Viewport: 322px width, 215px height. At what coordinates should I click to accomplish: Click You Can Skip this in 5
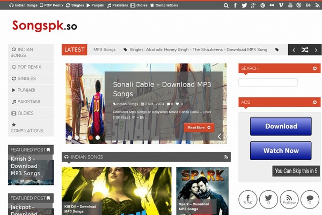pos(296,171)
